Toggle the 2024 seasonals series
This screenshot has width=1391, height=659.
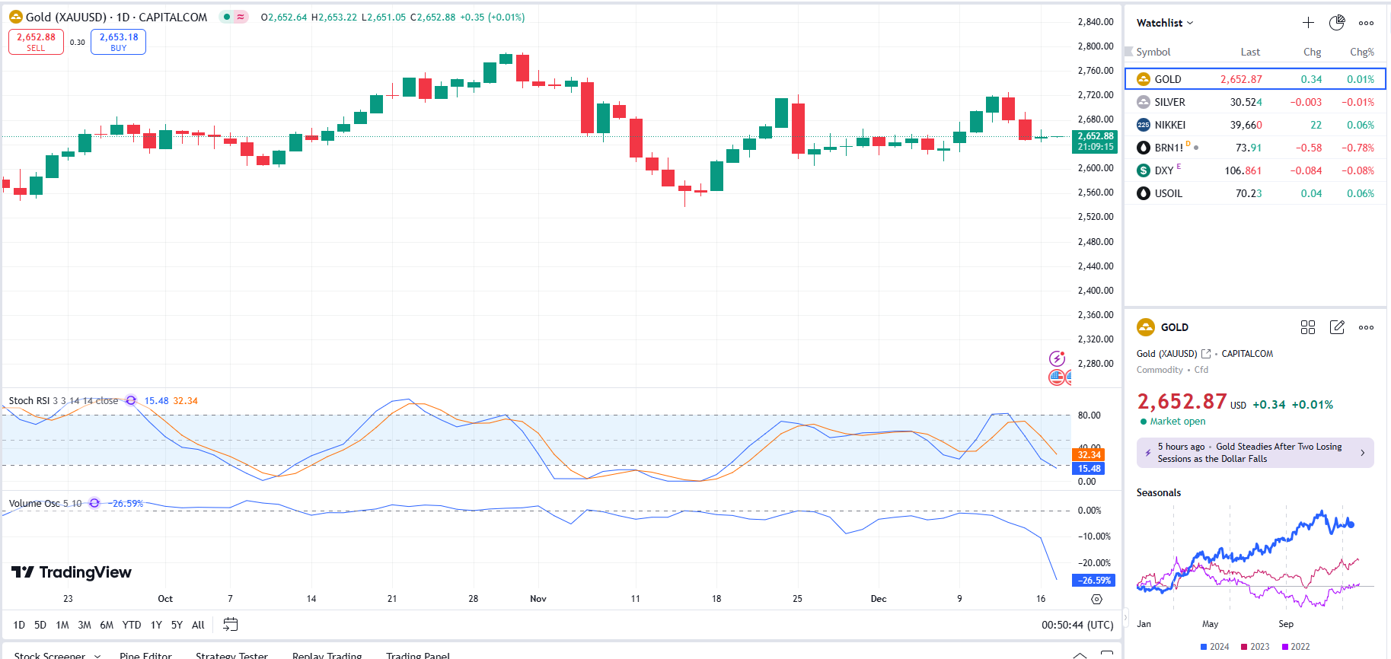click(x=1214, y=647)
